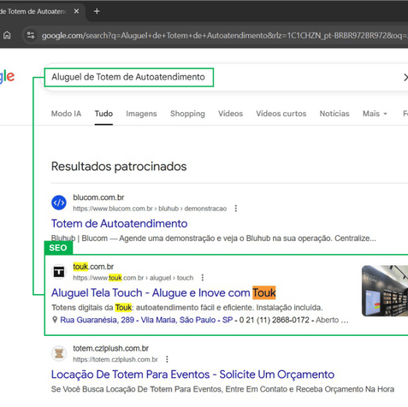Click the https://totem.czlplush.com.br URL text
Screen dimensions: 408x407
click(115, 360)
